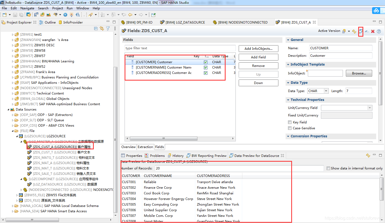This screenshot has height=223, width=385.
Task: Collapse the Data Sources tree node
Action: pyautogui.click(x=8, y=109)
